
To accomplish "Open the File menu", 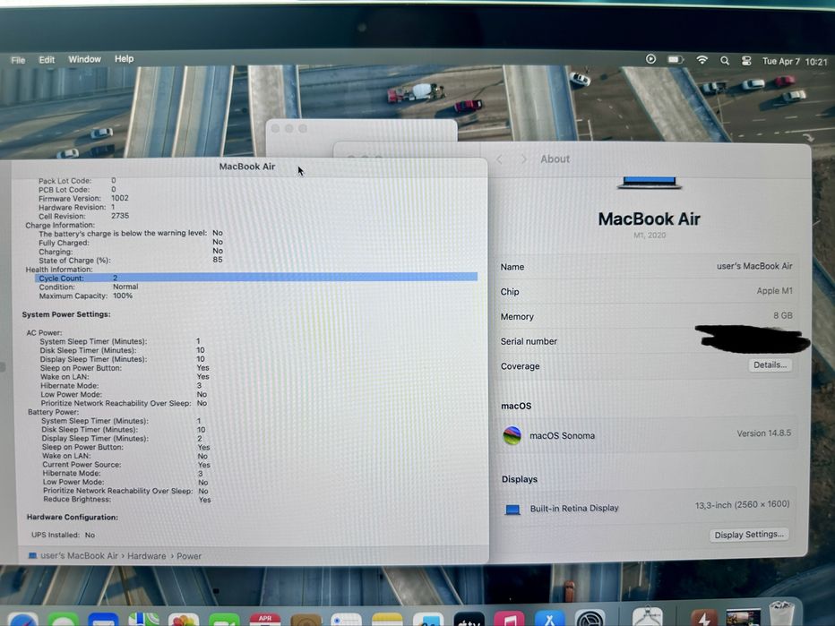I will point(18,60).
